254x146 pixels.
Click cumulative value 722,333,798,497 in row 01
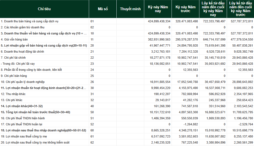(x=214, y=21)
